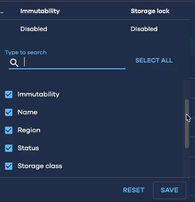Uncheck the Name column checkbox
The width and height of the screenshot is (195, 202).
click(9, 112)
